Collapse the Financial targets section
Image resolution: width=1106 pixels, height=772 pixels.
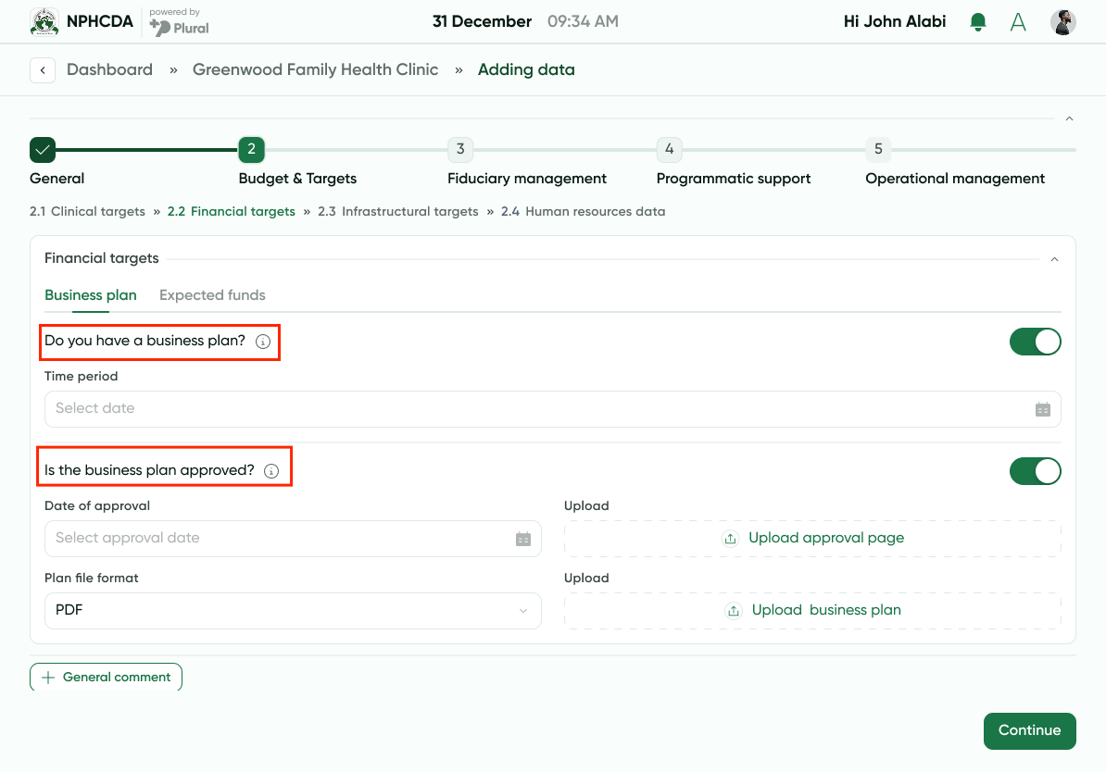(1054, 259)
